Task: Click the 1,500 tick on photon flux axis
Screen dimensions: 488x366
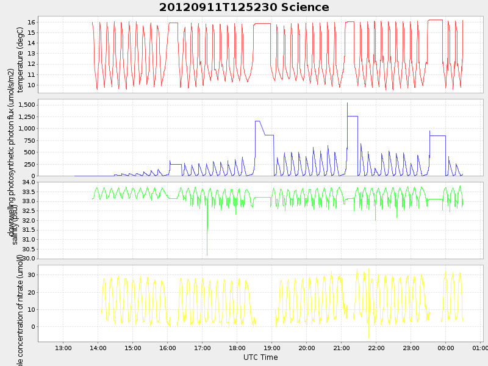Action: tap(26, 105)
